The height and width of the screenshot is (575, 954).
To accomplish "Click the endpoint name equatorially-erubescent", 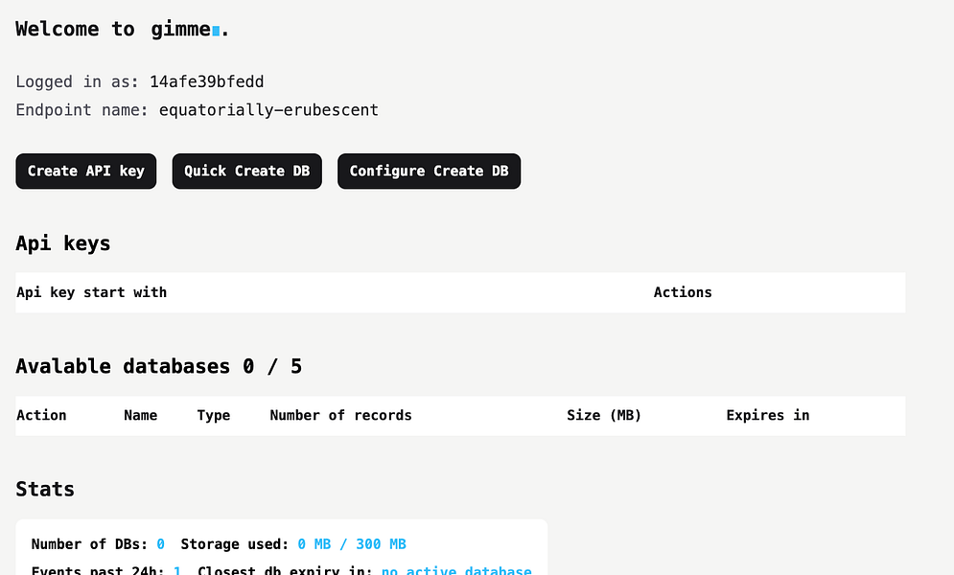I will tap(268, 110).
